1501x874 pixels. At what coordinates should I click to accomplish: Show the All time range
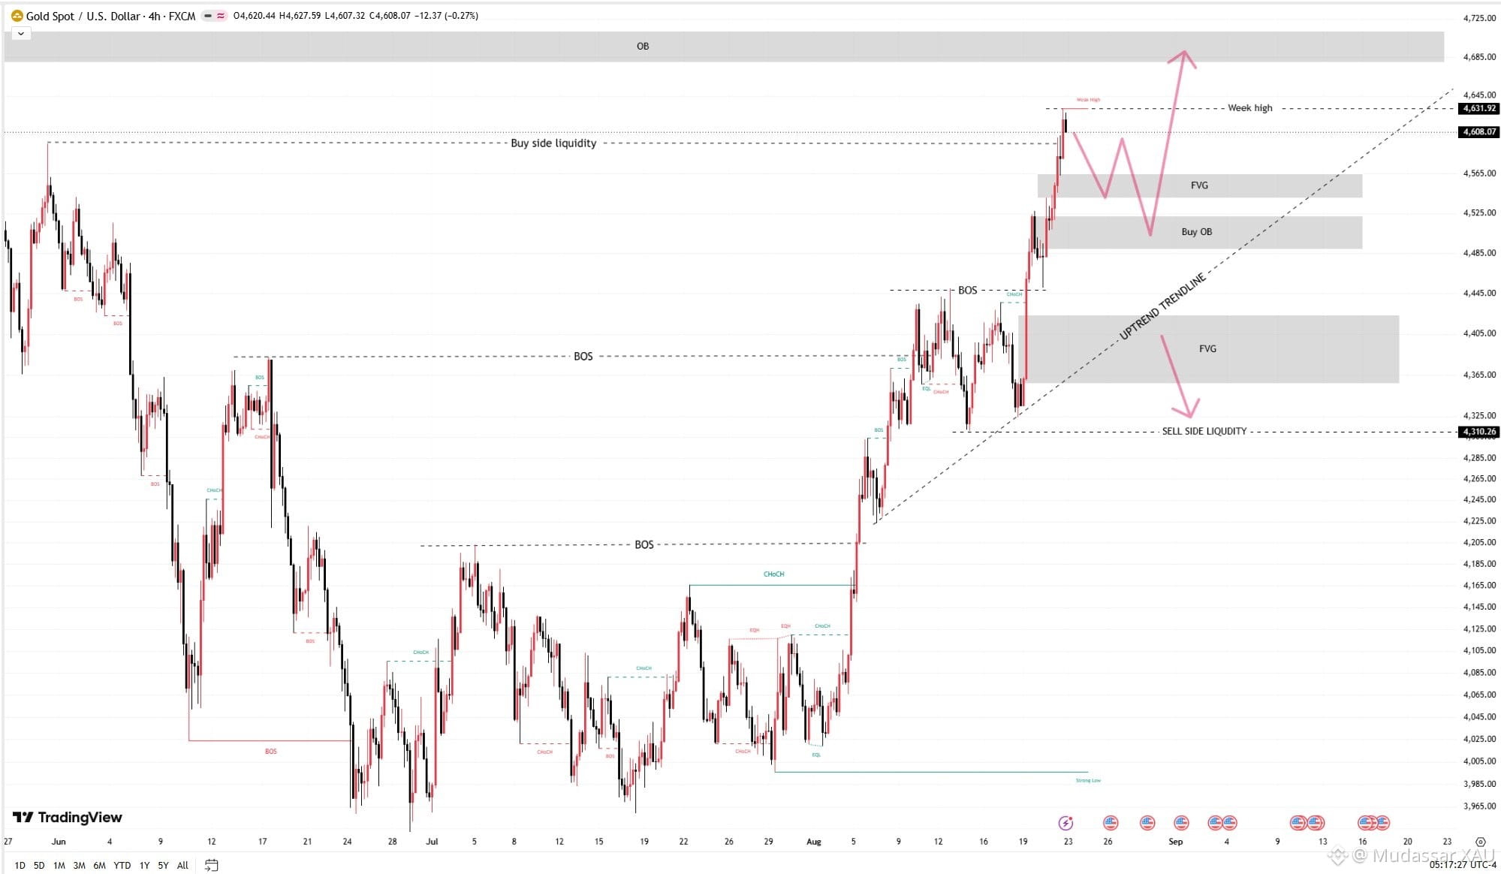click(182, 865)
